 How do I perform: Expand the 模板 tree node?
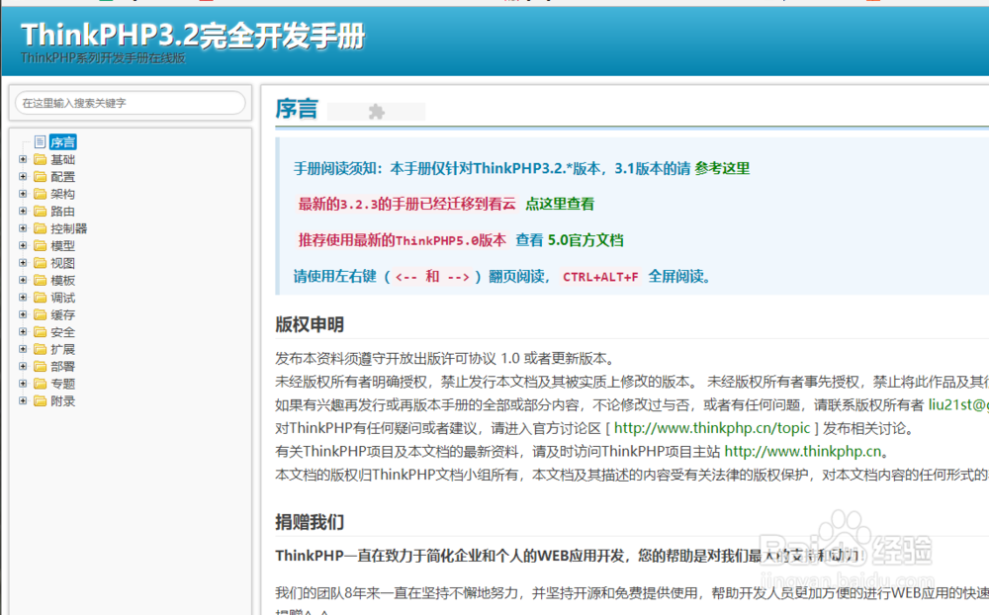click(23, 280)
